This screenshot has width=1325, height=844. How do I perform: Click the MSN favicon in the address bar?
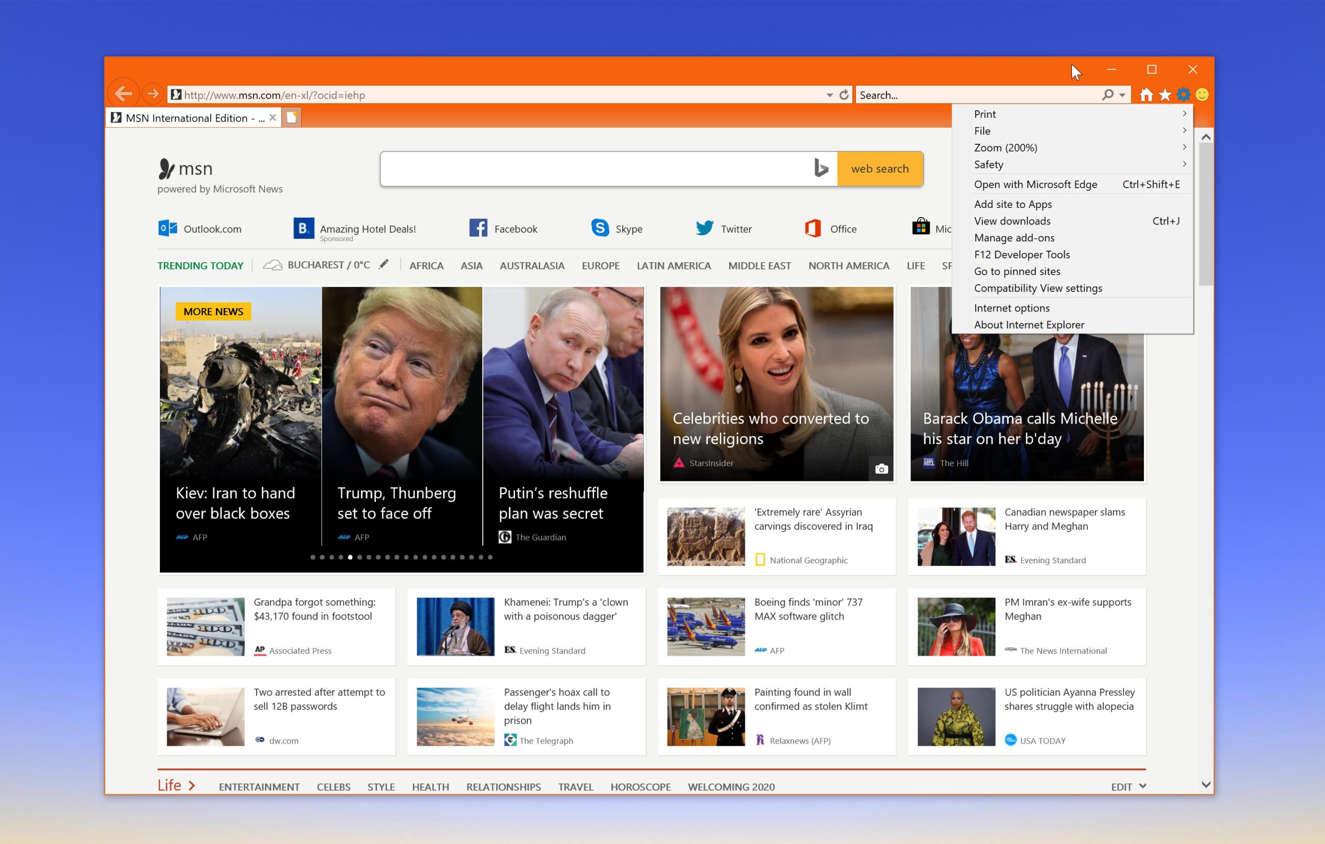click(176, 95)
